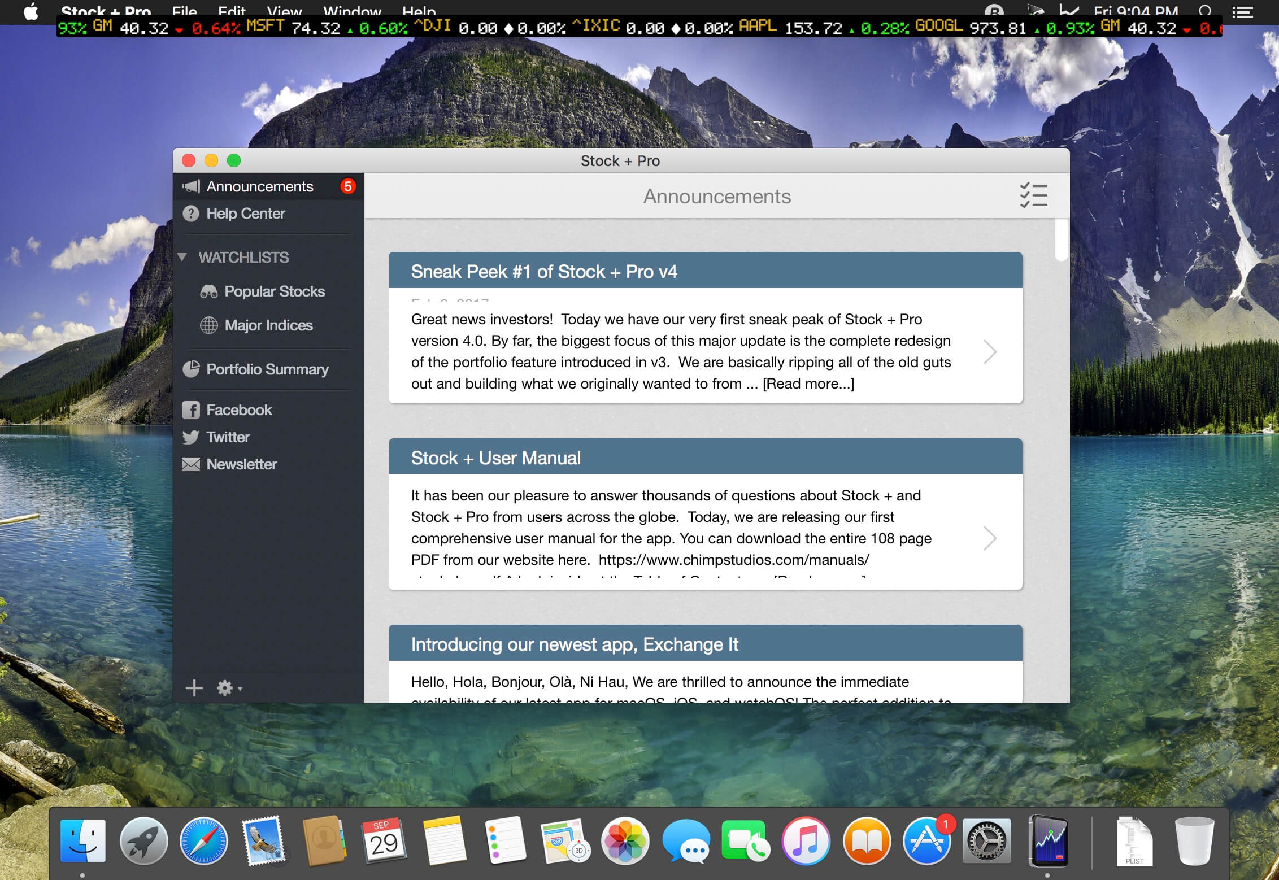Open the gear settings dropdown in the sidebar
The height and width of the screenshot is (880, 1279).
pos(229,688)
